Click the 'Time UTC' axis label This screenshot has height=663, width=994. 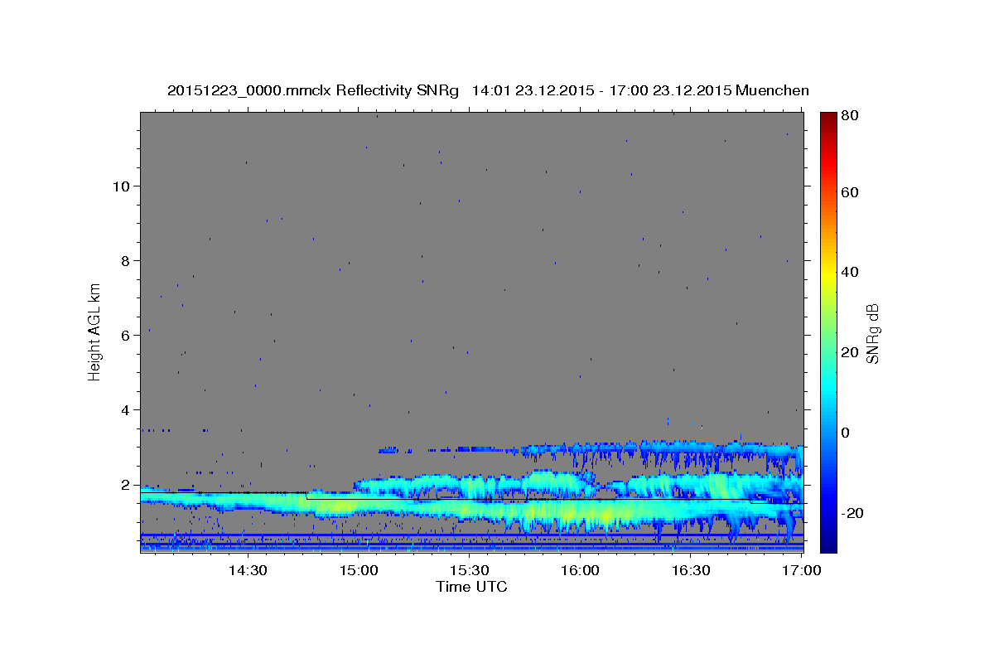point(471,587)
